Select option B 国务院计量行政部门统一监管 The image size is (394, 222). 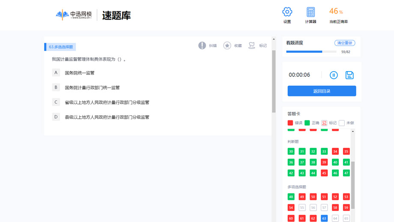click(x=56, y=87)
